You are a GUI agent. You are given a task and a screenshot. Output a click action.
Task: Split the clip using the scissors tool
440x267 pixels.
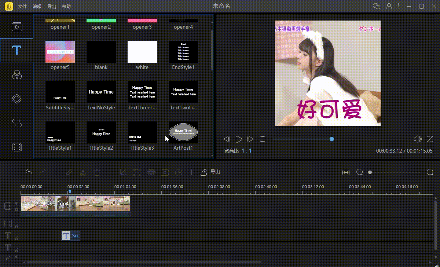(x=82, y=172)
